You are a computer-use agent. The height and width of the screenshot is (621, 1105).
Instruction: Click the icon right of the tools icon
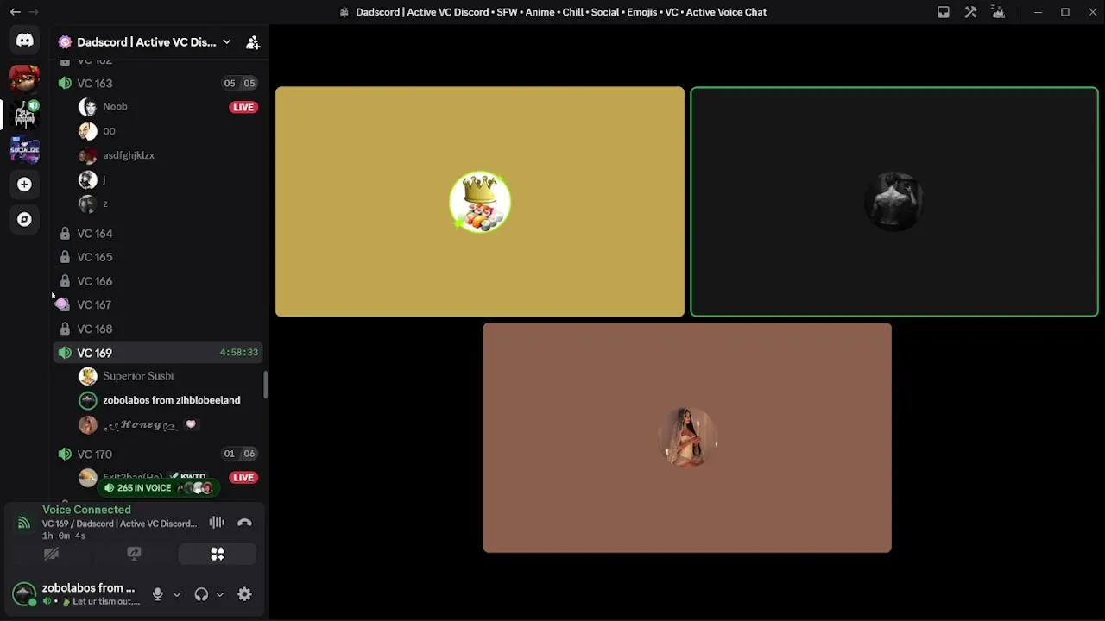[x=999, y=12]
